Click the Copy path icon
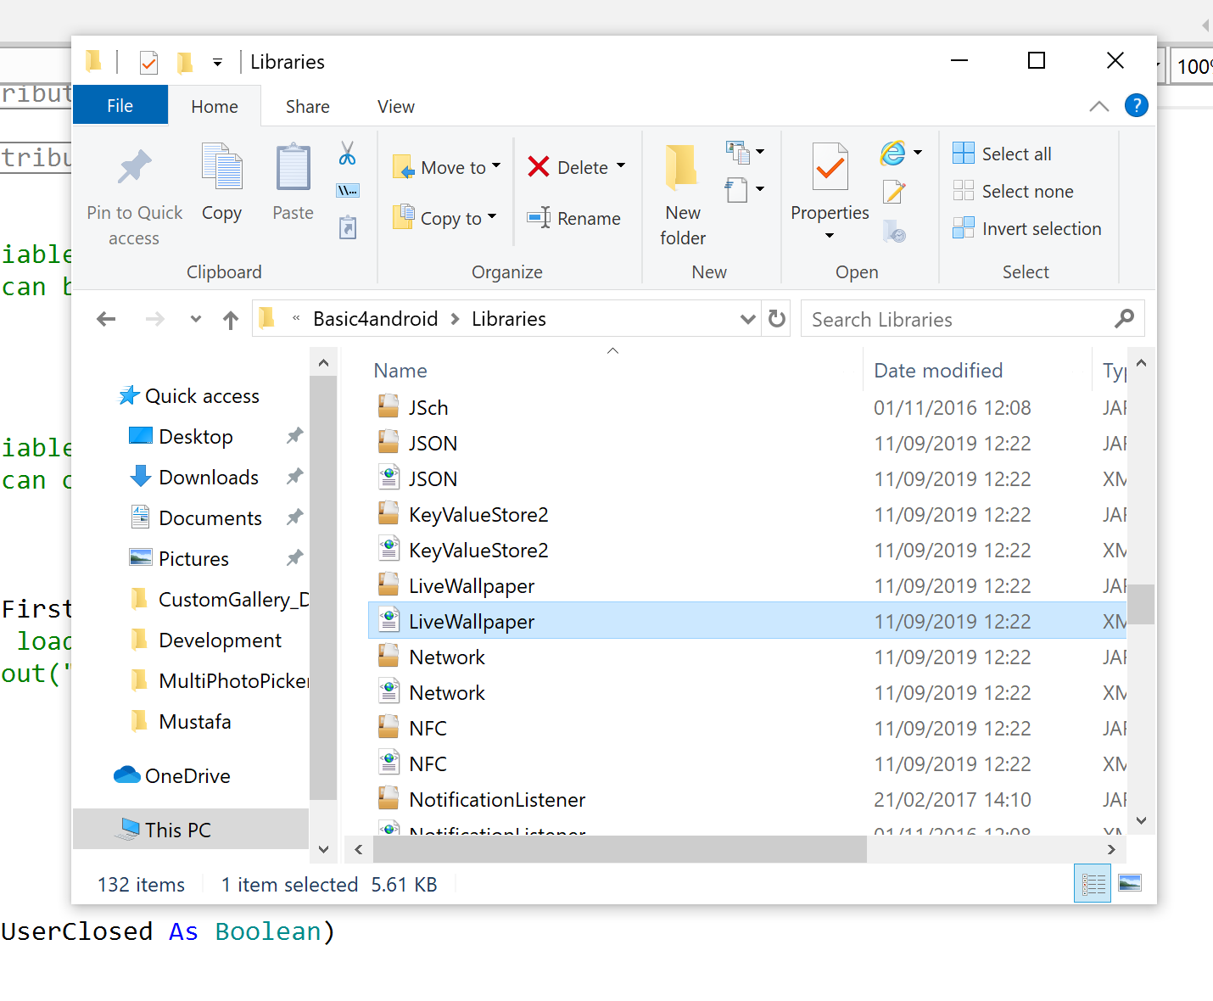 pos(348,191)
